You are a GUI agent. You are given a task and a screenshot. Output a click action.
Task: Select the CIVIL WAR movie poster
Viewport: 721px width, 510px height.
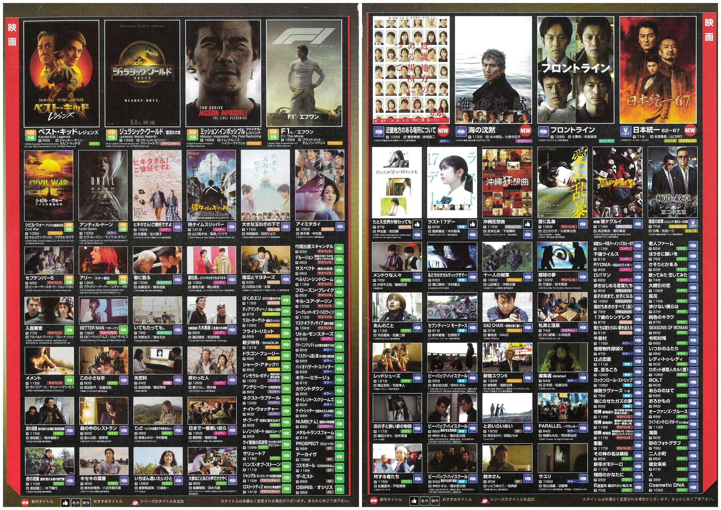click(49, 185)
